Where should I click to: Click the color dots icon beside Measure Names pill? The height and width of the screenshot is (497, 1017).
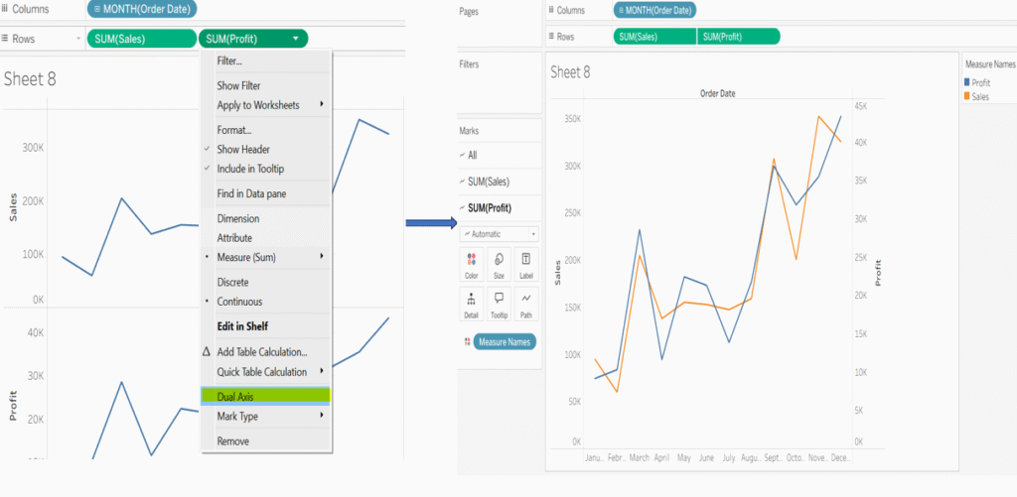[x=467, y=341]
